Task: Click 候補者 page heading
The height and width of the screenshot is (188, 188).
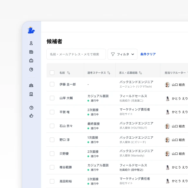Action: pyautogui.click(x=54, y=41)
